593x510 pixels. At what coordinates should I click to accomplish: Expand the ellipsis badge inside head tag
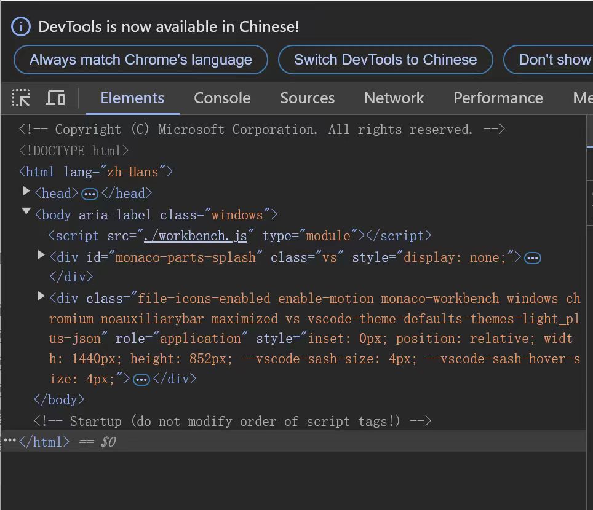(x=90, y=194)
